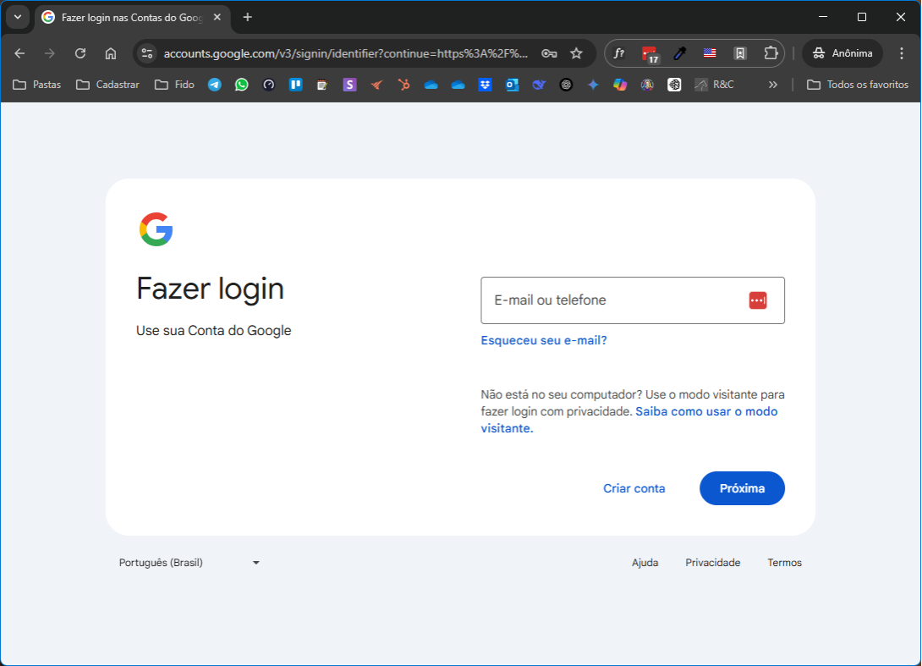Focus the E-mail ou telefone field
This screenshot has width=922, height=666.
pos(609,300)
